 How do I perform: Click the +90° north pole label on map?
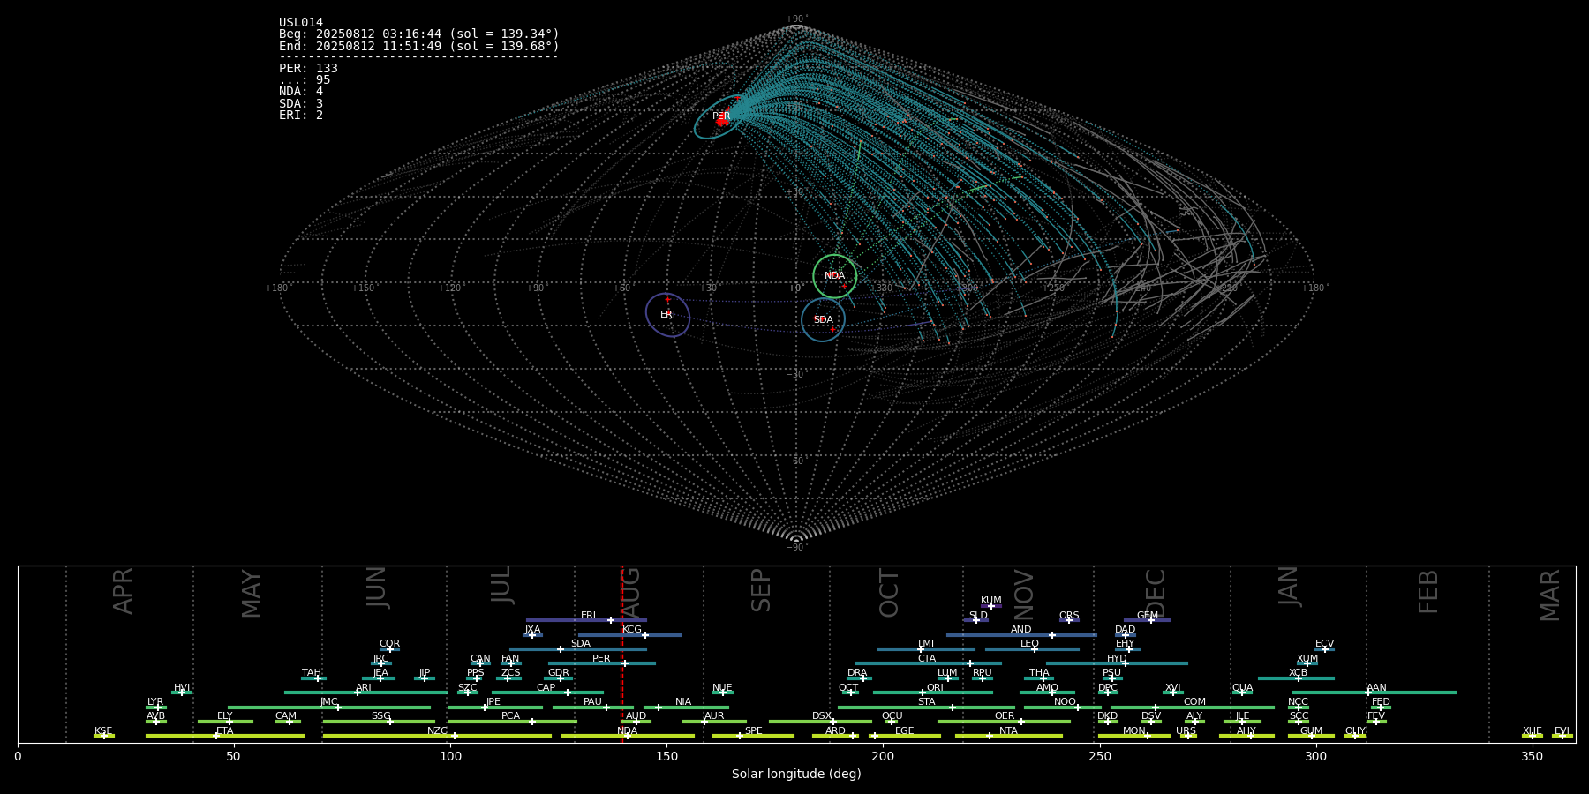pos(796,19)
